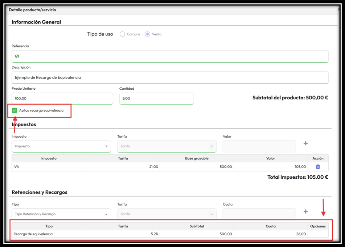Viewport: 345px width, 247px height.
Task: Uncheck Aplica recargo equivalencia checkbox
Action: (15, 110)
